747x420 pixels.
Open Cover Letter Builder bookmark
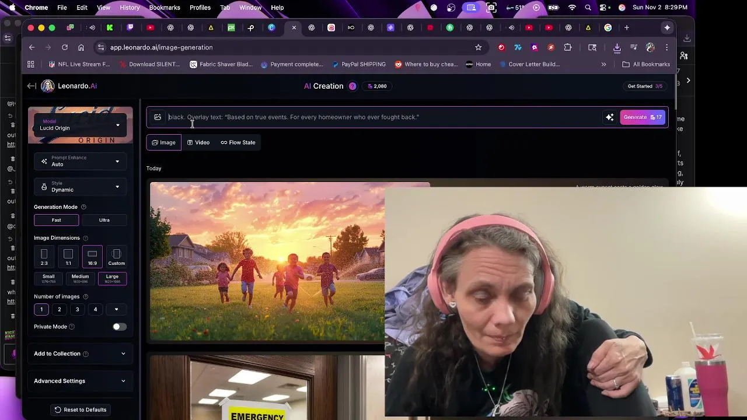click(x=529, y=64)
